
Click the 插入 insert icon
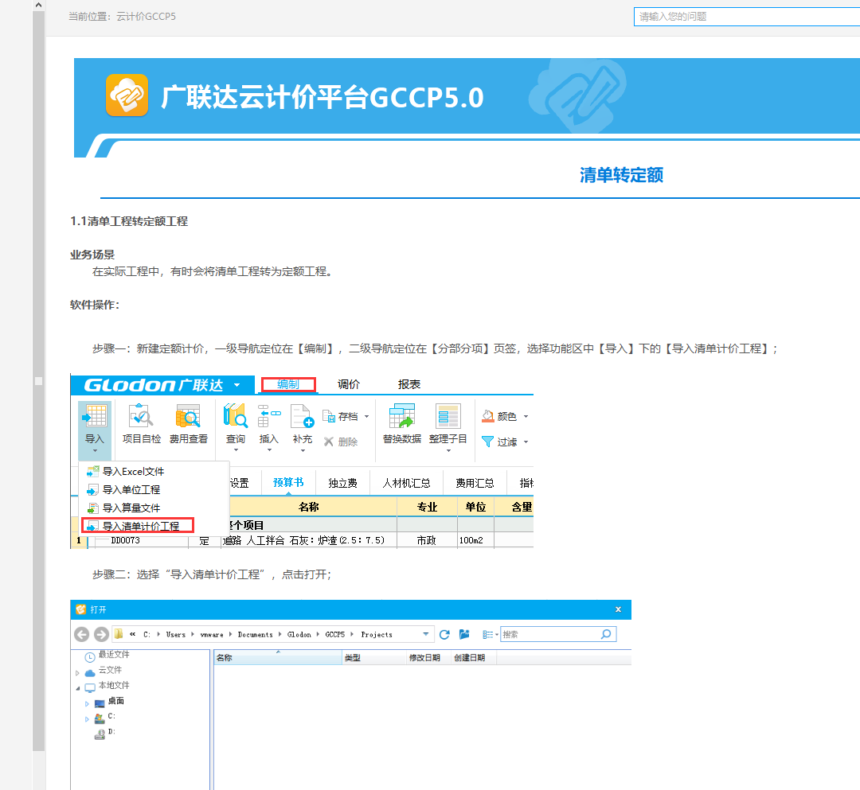click(269, 416)
